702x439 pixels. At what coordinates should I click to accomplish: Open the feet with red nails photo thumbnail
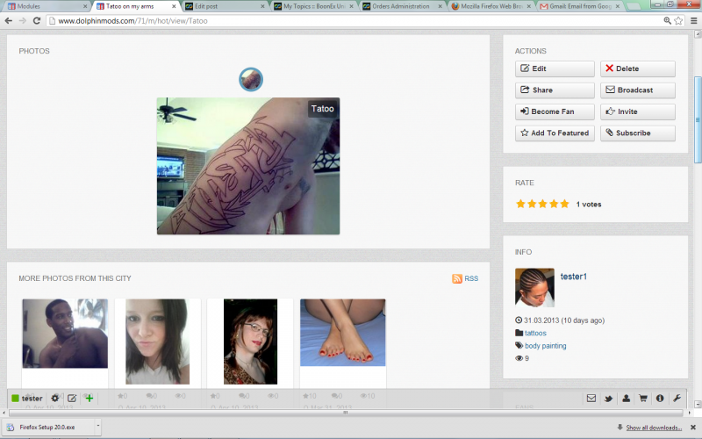click(x=342, y=333)
